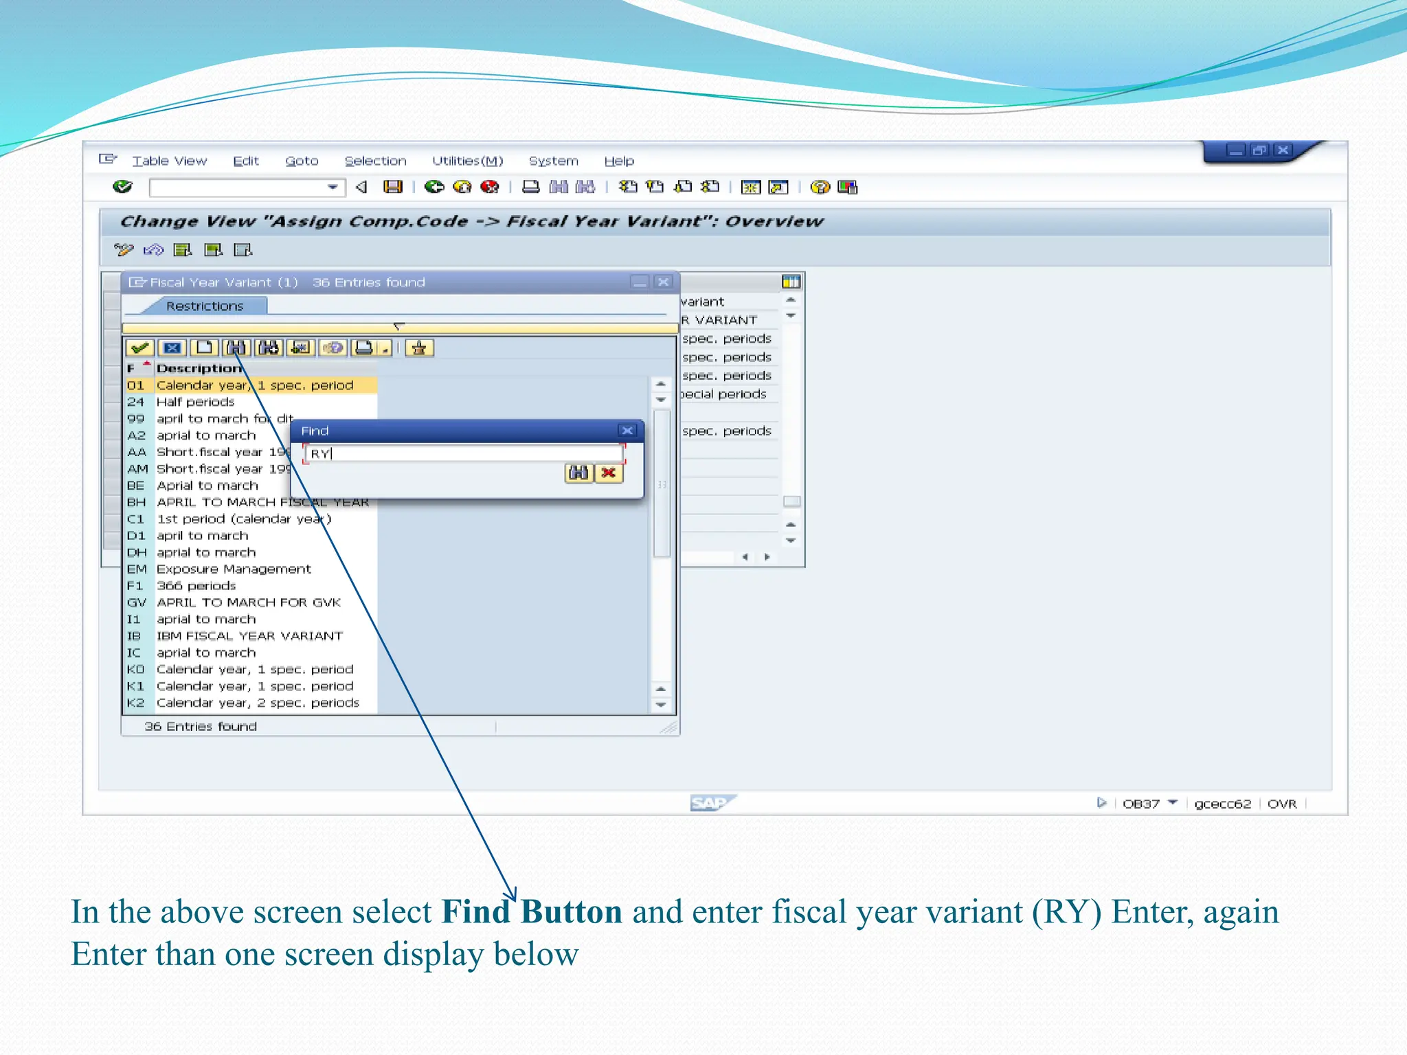Click the green Copy checkmark in popup toolbar
This screenshot has width=1407, height=1055.
click(x=140, y=348)
